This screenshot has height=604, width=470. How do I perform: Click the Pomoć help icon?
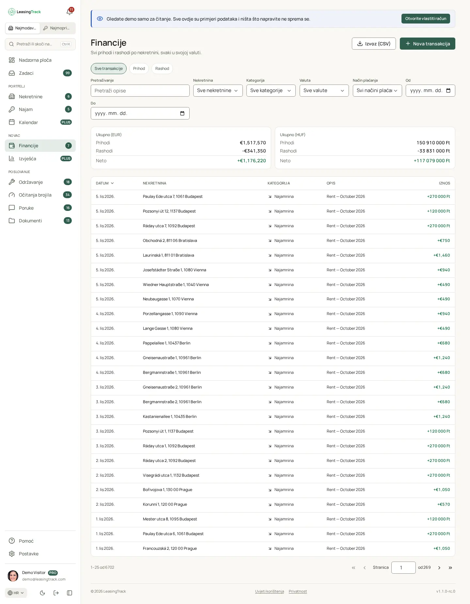(x=12, y=541)
